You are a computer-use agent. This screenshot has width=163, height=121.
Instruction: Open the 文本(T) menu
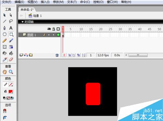tap(72, 2)
